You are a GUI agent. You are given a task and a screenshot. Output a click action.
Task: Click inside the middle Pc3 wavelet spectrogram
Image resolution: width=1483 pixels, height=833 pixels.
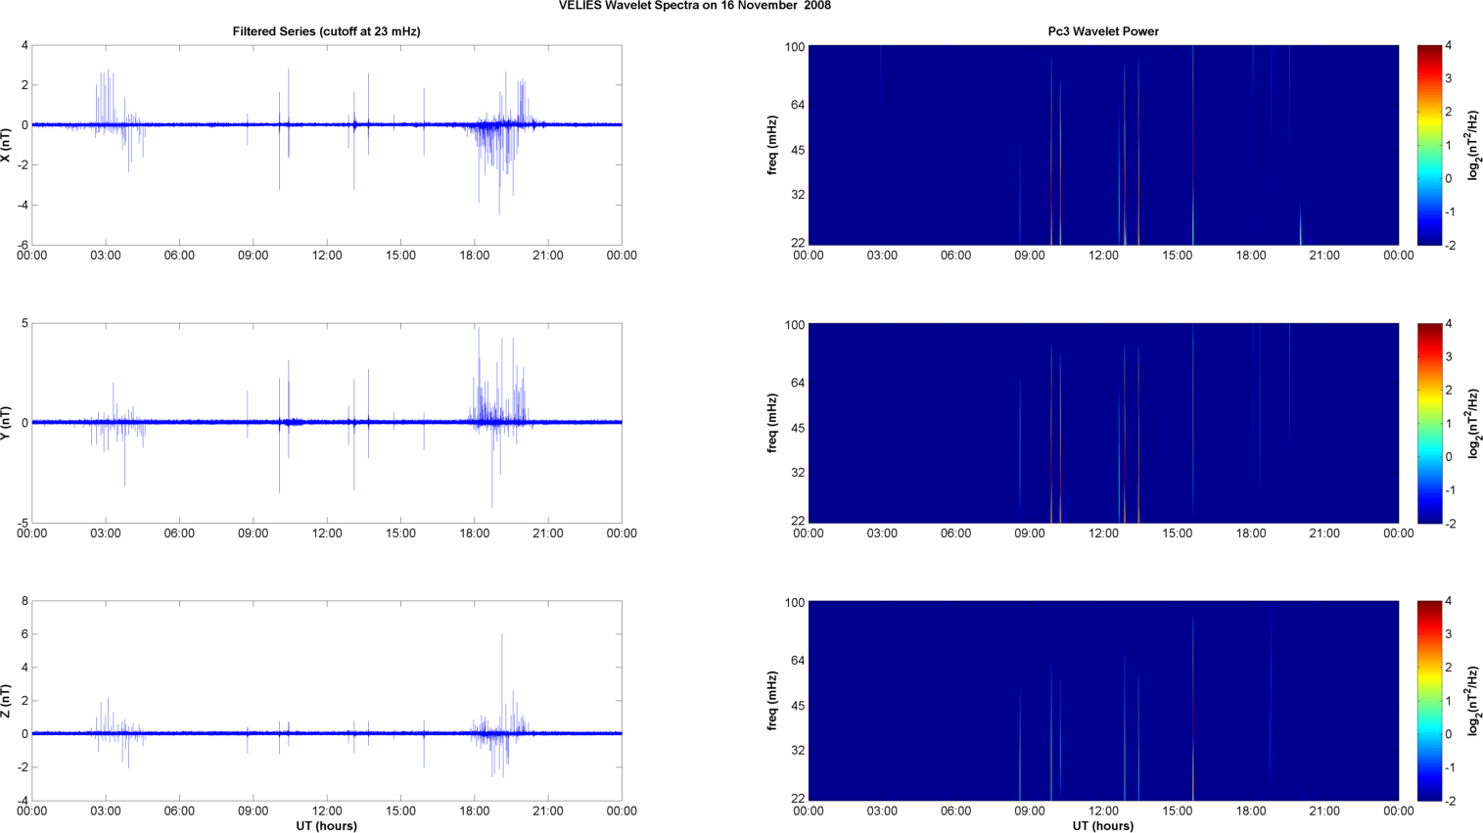tap(1103, 423)
